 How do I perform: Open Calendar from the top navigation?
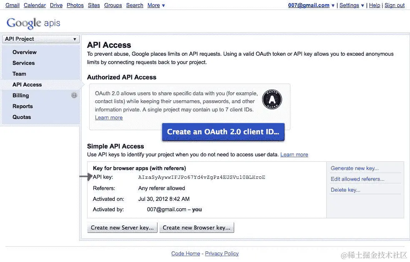tap(35, 5)
